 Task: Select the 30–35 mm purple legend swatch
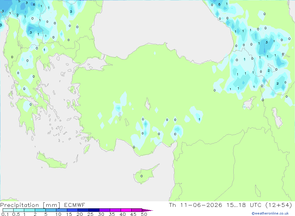tap(105, 210)
